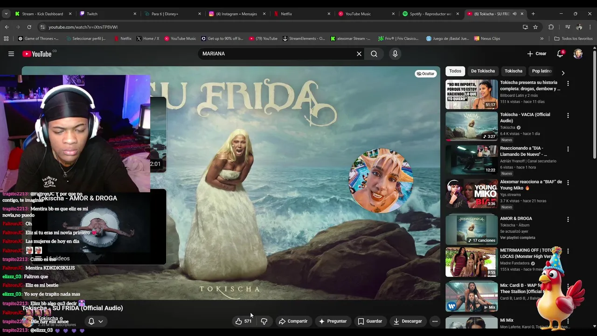Image resolution: width=597 pixels, height=336 pixels.
Task: Open the StreamElements bookmark
Action: (x=304, y=39)
